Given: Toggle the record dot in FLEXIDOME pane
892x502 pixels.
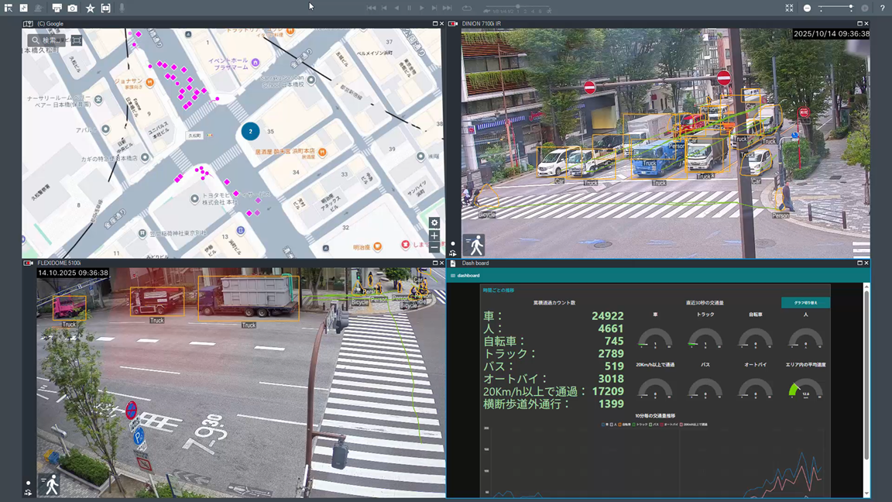Looking at the screenshot, I should (x=29, y=483).
